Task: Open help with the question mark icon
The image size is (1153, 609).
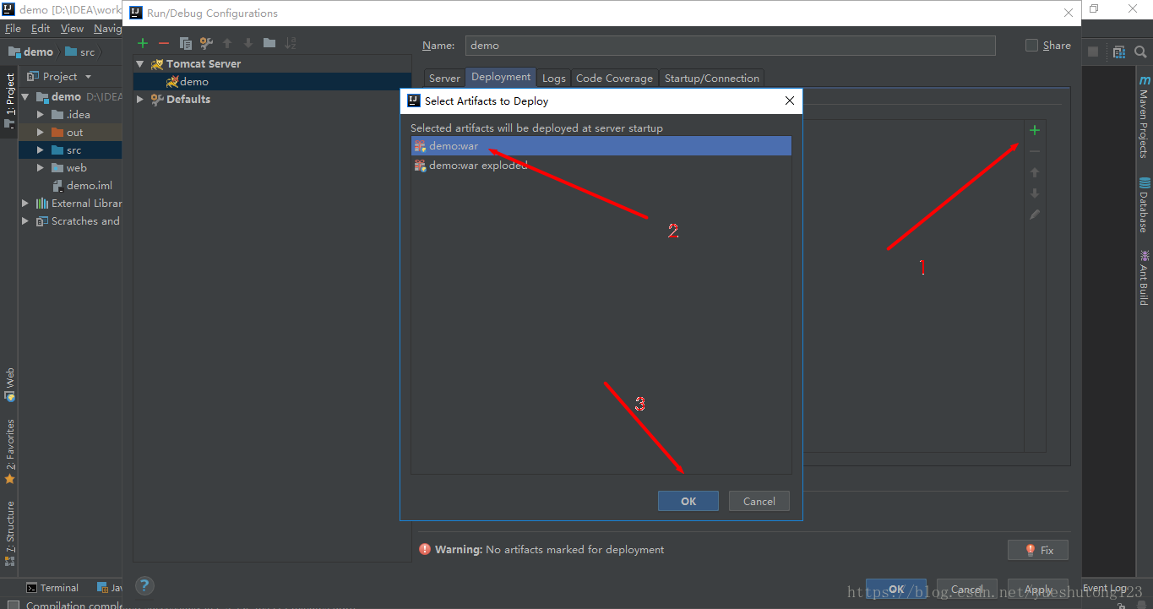Action: click(144, 585)
